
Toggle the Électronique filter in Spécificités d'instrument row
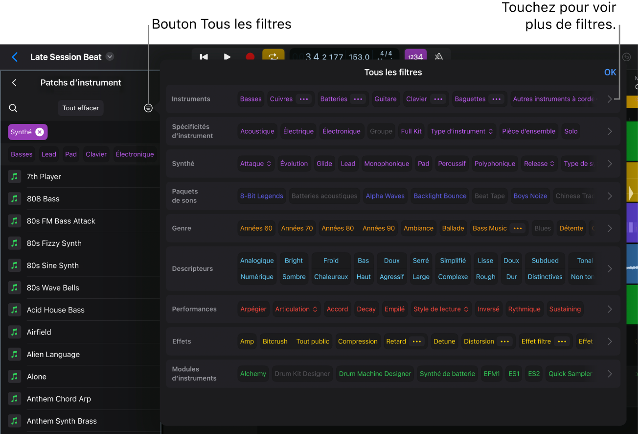point(342,131)
